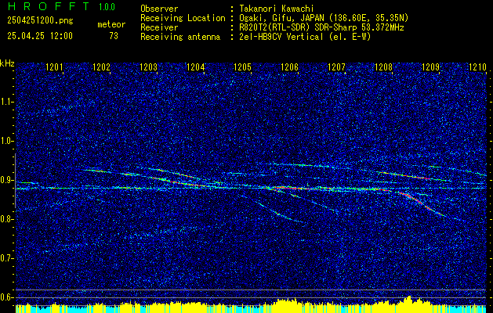Click the 'Observer' field label
Image resolution: width=493 pixels, height=313 pixels.
[x=159, y=9]
